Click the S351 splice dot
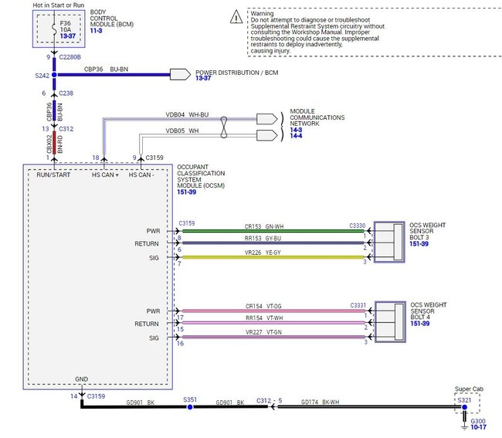502x438 pixels. point(190,407)
